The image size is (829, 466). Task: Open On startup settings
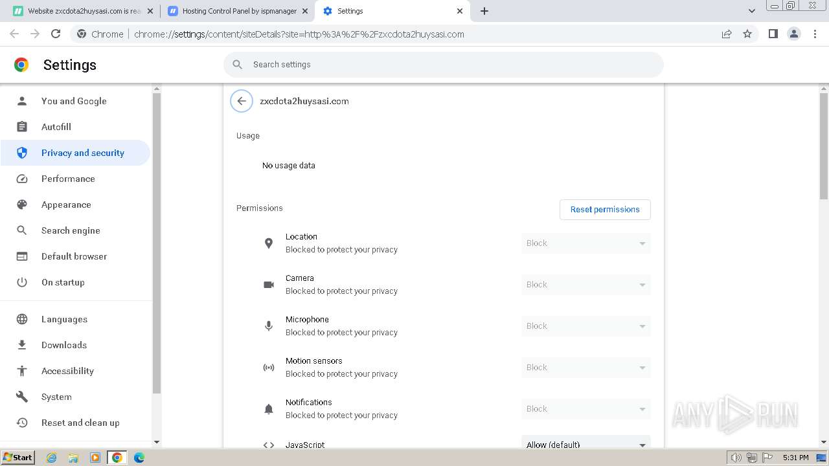(x=75, y=282)
